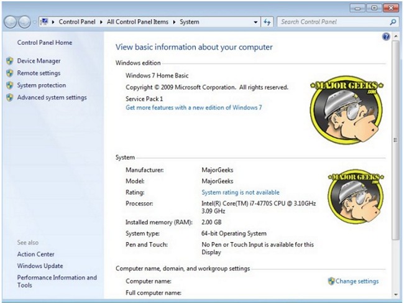
Task: Click the Manufacturer value MajorGeeks
Action: 217,170
